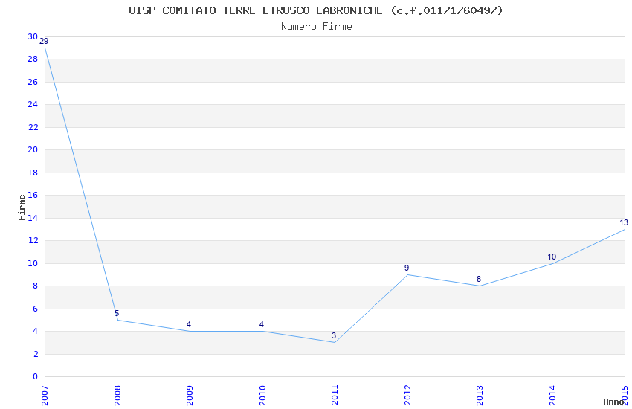
Task: Click the y-axis tick label 16
Action: pos(33,195)
